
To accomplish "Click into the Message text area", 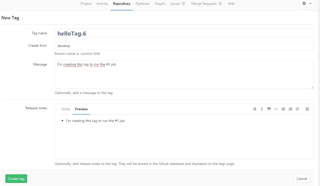I will coord(184,74).
